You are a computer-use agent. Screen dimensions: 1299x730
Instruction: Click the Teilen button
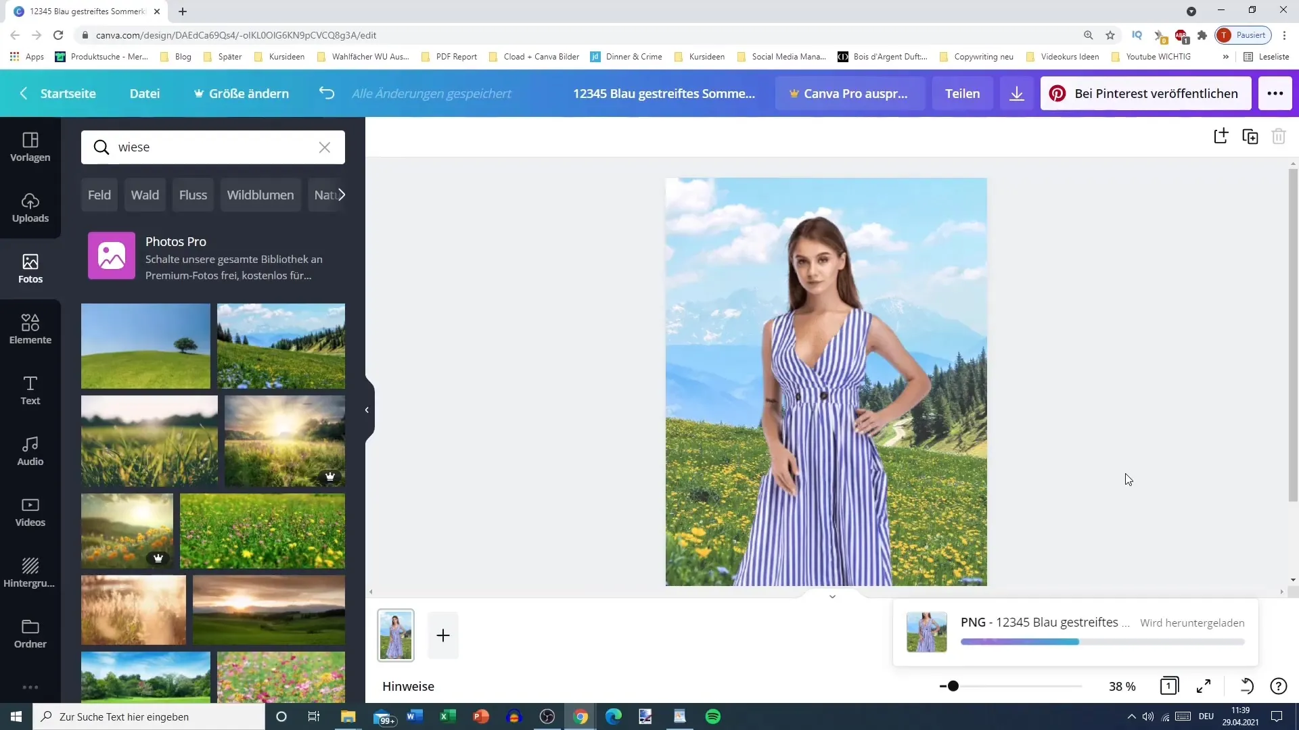[962, 93]
